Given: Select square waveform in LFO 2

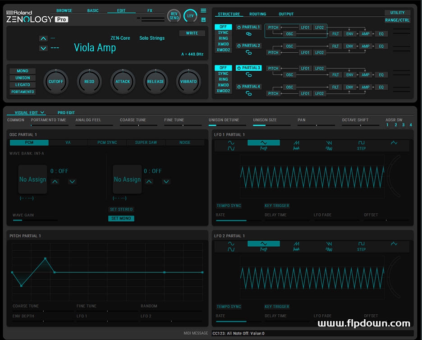Looking at the screenshot, I should (x=362, y=244).
